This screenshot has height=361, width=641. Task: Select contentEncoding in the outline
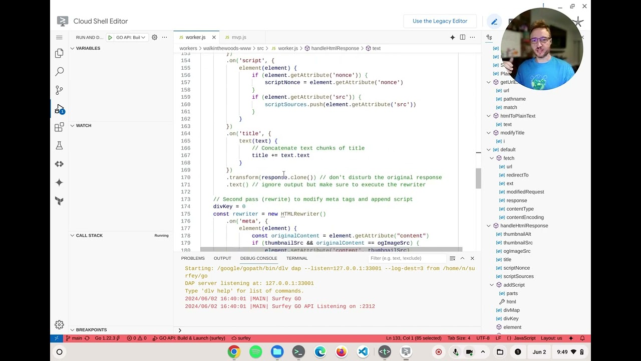click(525, 217)
